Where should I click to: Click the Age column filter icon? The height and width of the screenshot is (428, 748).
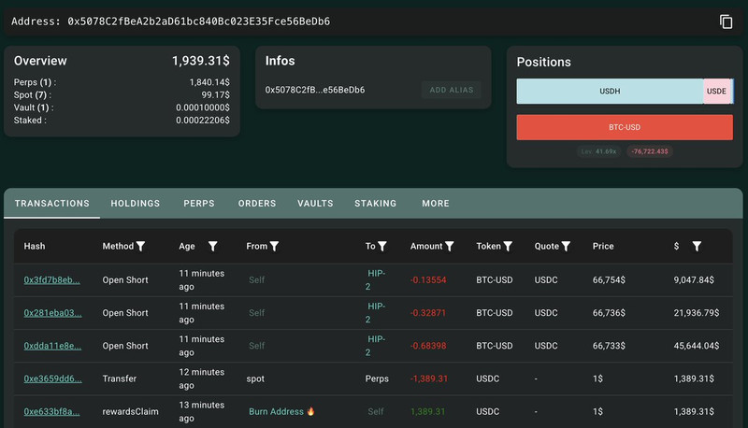pos(212,247)
